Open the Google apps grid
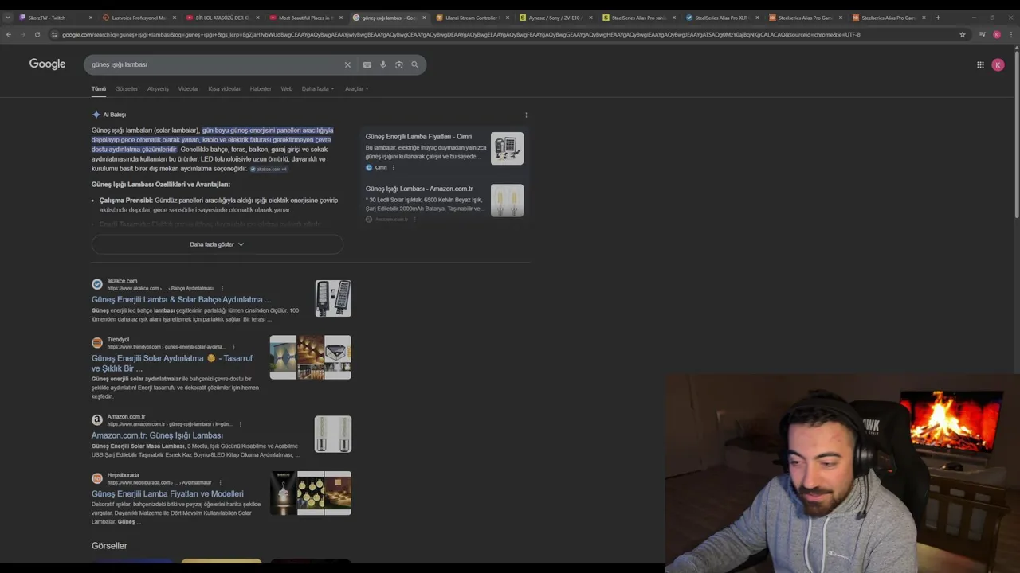Image resolution: width=1020 pixels, height=573 pixels. 980,65
